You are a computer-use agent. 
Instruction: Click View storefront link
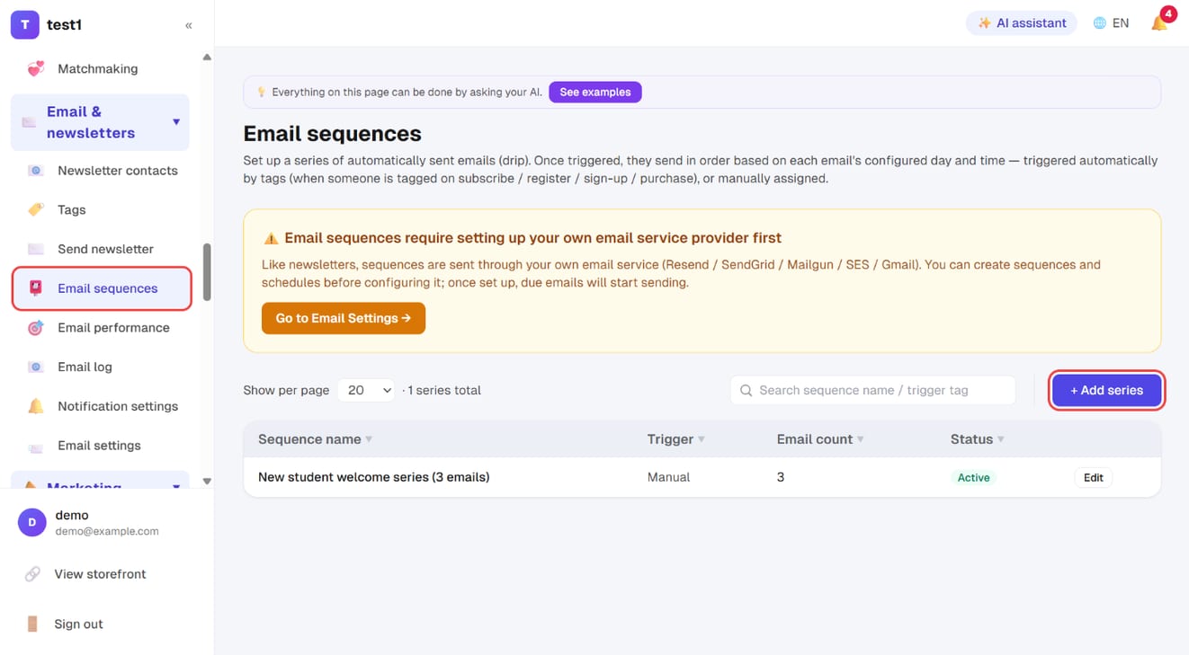[100, 574]
